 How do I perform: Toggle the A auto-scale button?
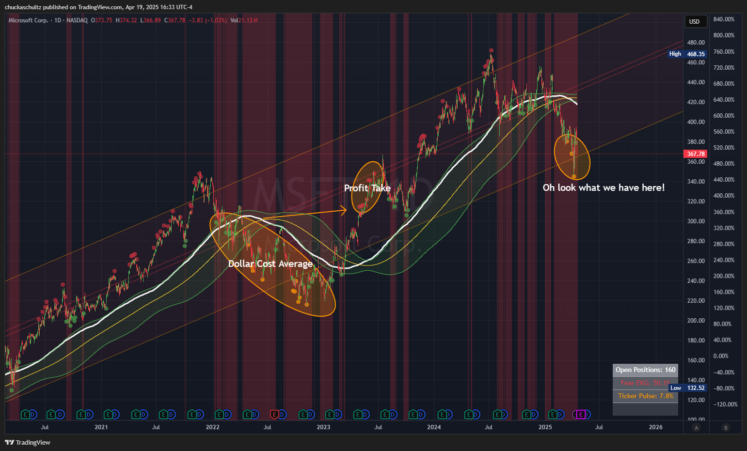[697, 427]
